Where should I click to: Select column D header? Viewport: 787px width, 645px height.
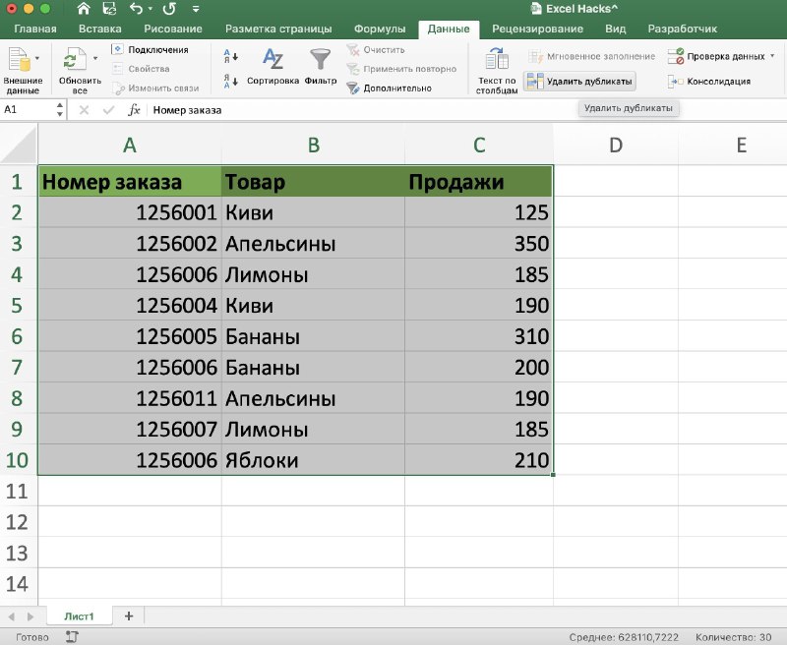616,145
